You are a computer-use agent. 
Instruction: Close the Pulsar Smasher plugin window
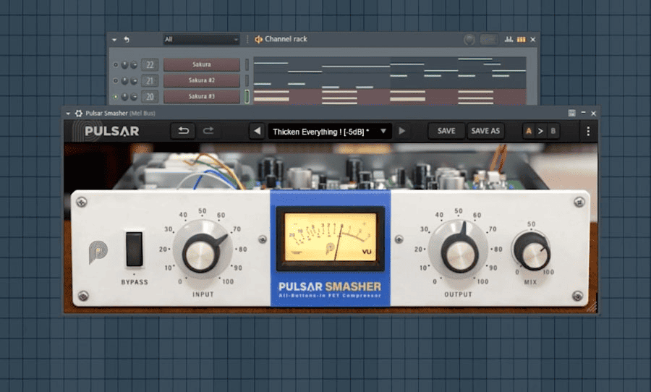pyautogui.click(x=594, y=113)
